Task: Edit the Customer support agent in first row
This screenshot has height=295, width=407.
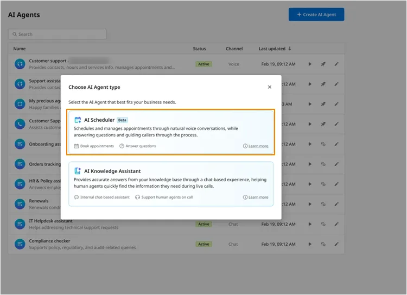Action: (336, 64)
